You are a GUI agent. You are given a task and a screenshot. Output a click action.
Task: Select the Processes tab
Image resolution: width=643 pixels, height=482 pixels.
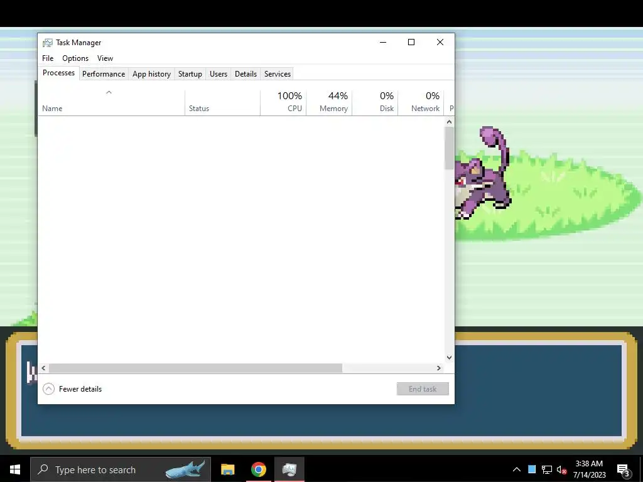tap(58, 73)
